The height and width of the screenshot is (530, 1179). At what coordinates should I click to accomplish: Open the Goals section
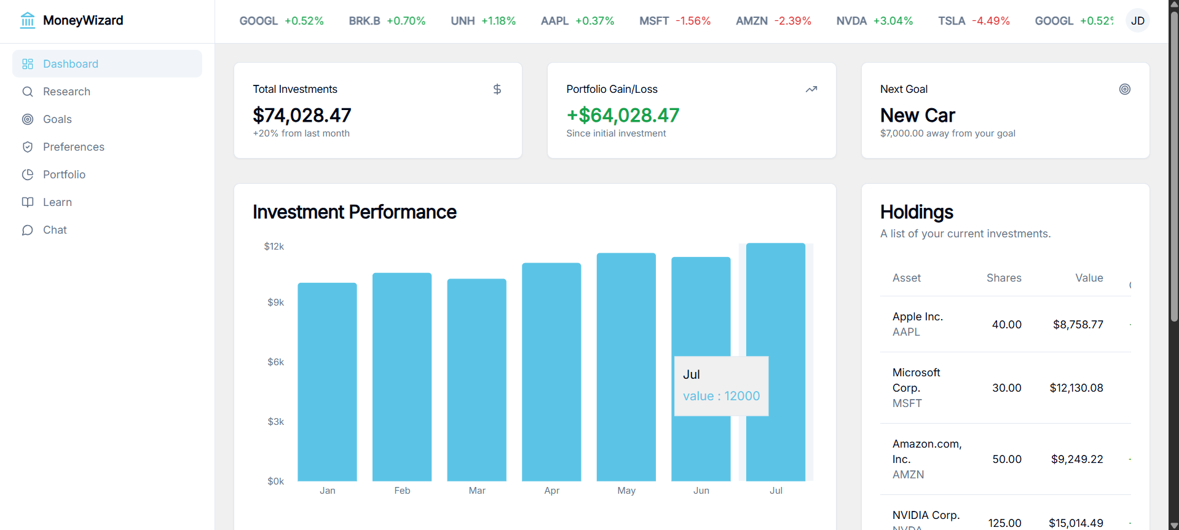[107, 119]
